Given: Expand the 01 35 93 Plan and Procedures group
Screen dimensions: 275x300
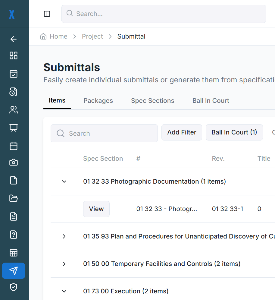Looking at the screenshot, I should 64,236.
